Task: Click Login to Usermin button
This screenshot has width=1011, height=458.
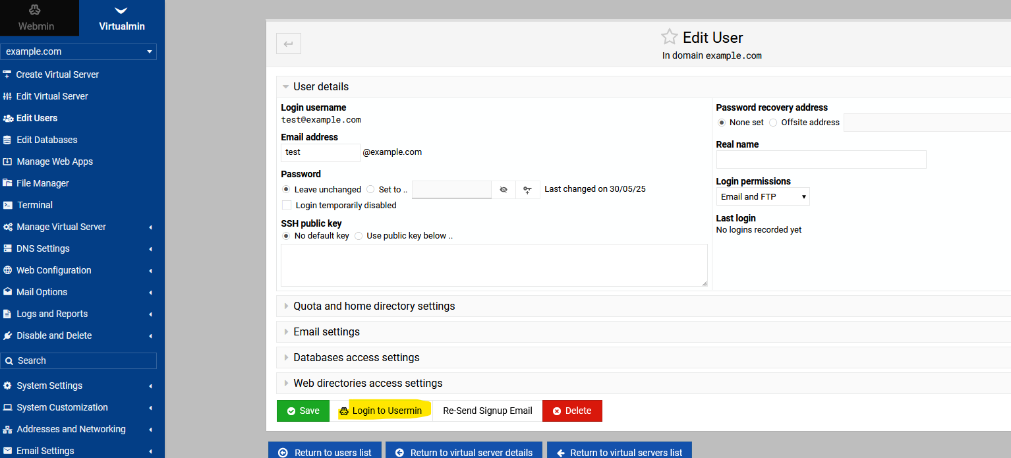Action: (381, 411)
